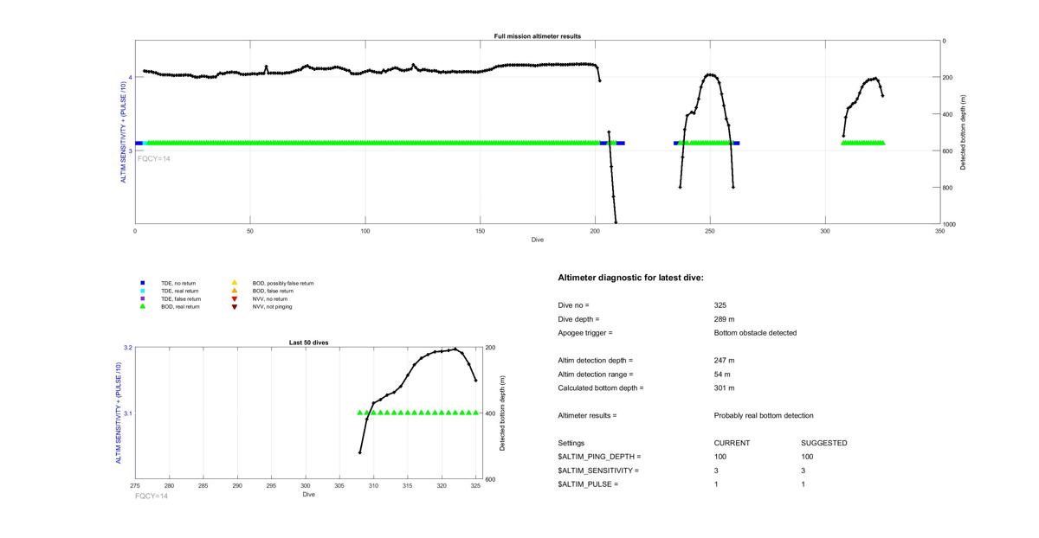The width and height of the screenshot is (1039, 538).
Task: Select the 'Full mission altimeter results' plot title
Action: tap(538, 36)
